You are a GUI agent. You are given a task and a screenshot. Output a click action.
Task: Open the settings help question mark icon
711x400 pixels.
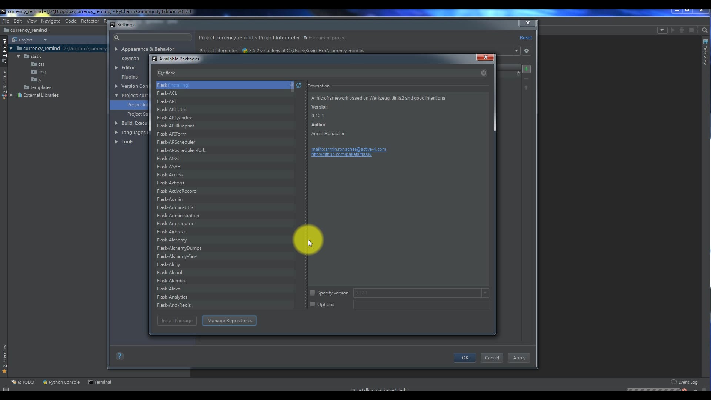(x=119, y=356)
